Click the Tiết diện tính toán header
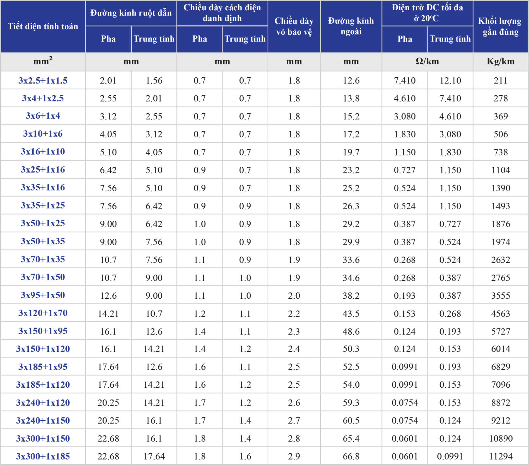The width and height of the screenshot is (529, 465). pyautogui.click(x=43, y=26)
